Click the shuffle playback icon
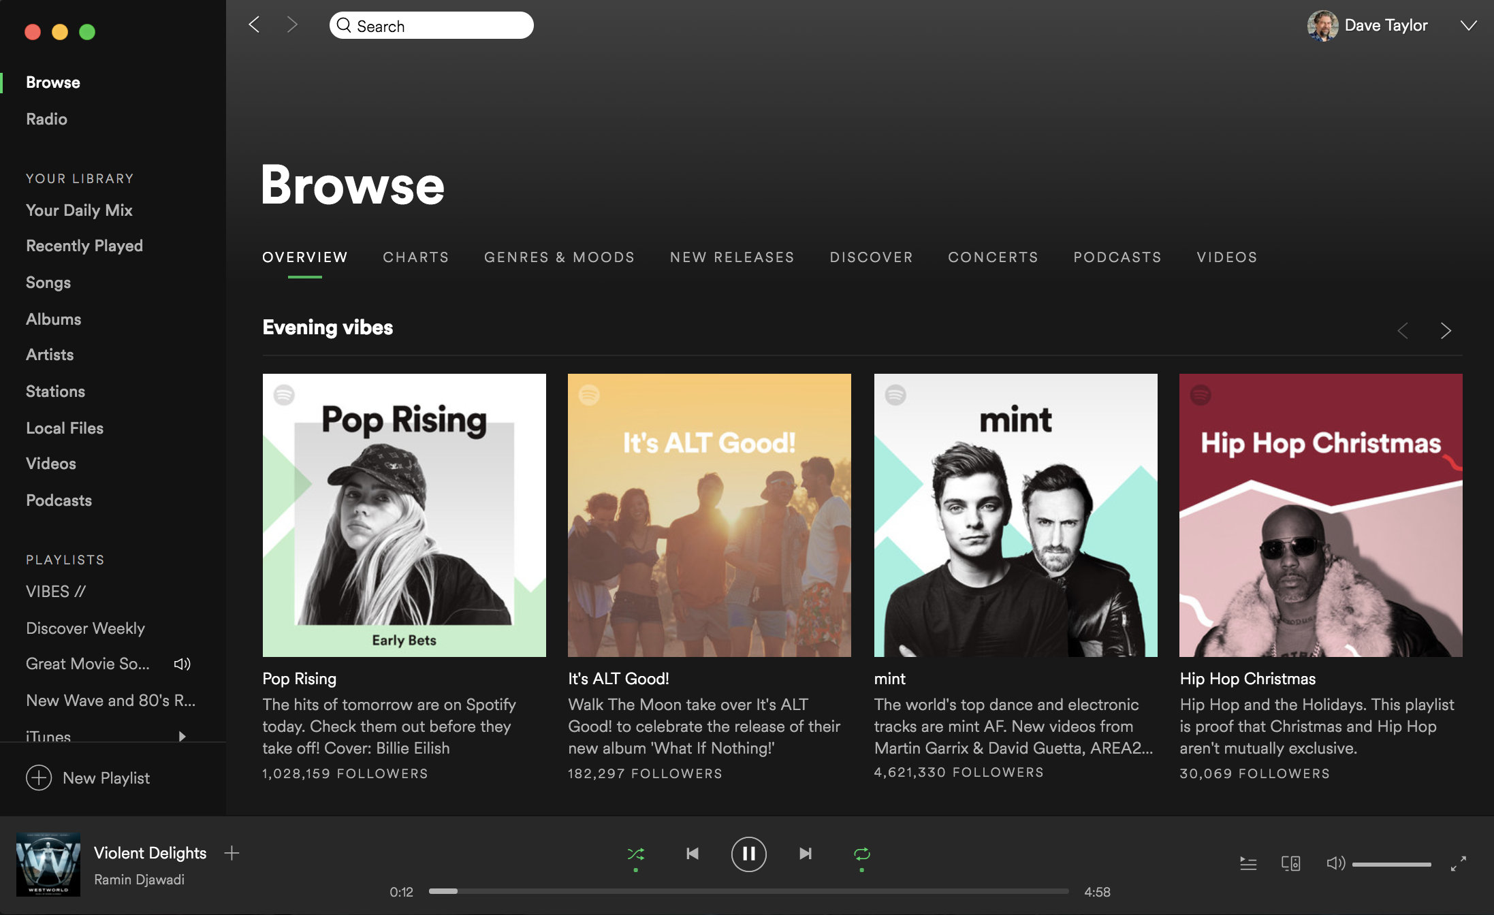Viewport: 1494px width, 915px height. pyautogui.click(x=635, y=853)
